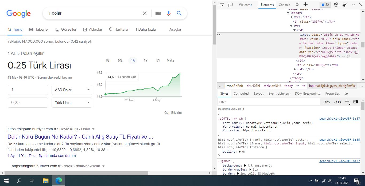Toggle device emulation icon in DevTools

[230, 5]
